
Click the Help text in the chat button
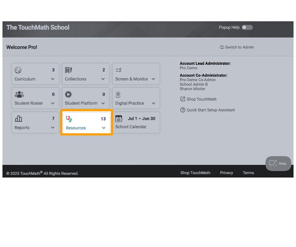tap(282, 164)
